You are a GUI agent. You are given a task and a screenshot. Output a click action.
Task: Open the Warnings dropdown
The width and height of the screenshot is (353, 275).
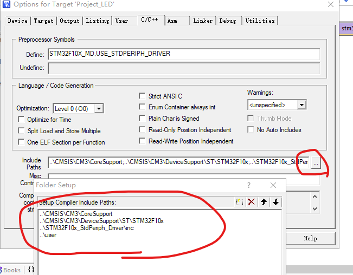tap(301, 104)
